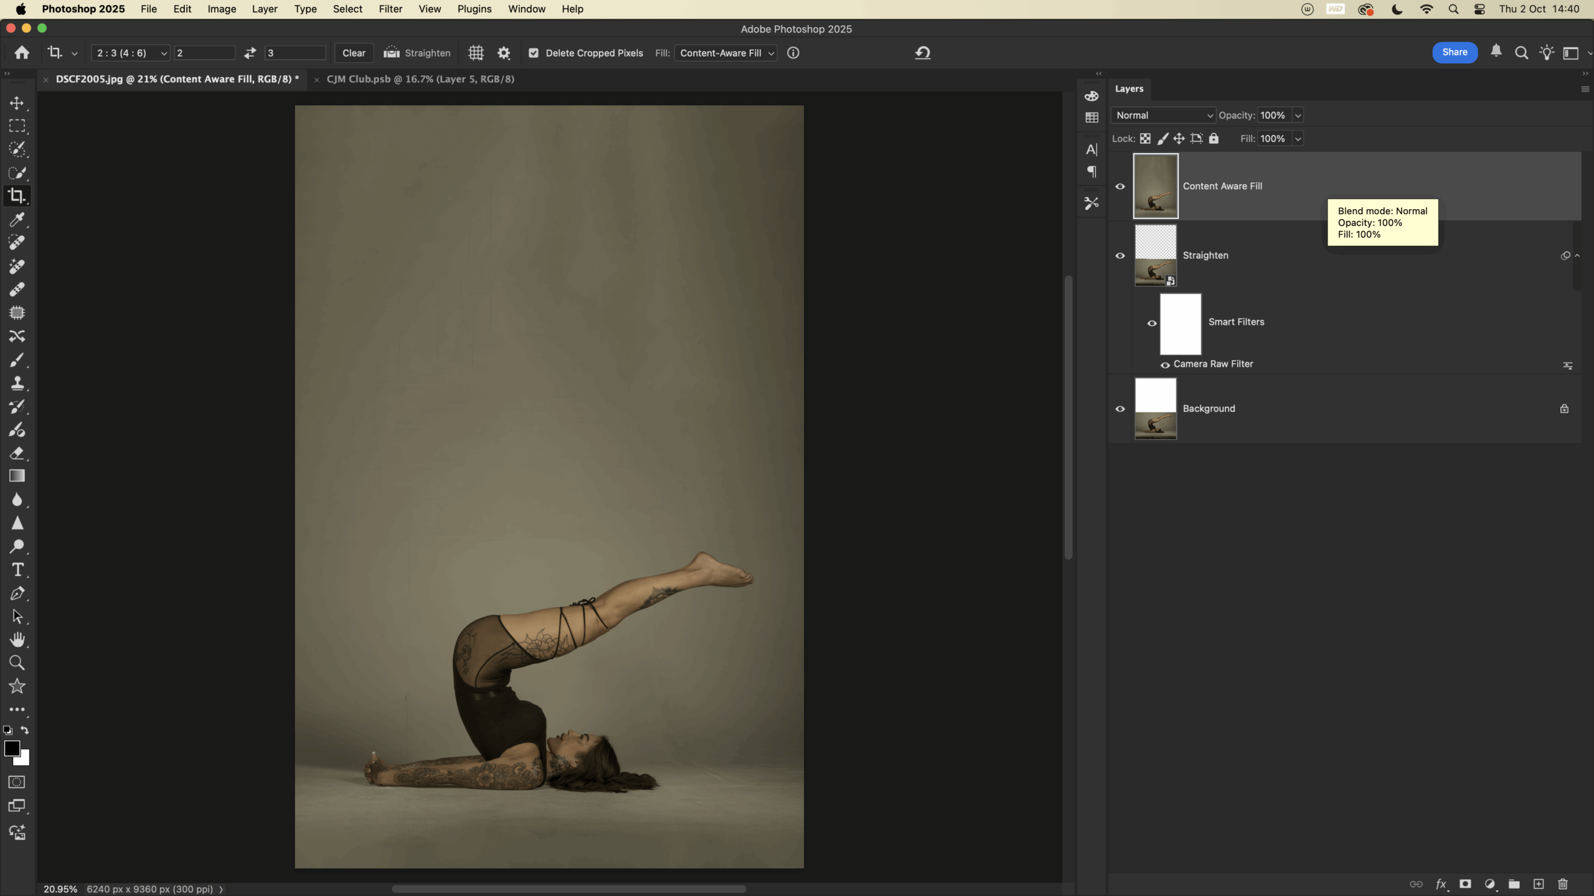
Task: Click the Clear button
Action: 354,53
